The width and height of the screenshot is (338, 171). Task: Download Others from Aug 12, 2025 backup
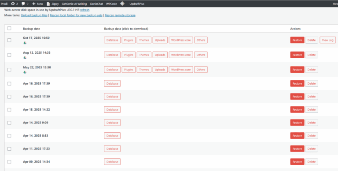point(201,55)
